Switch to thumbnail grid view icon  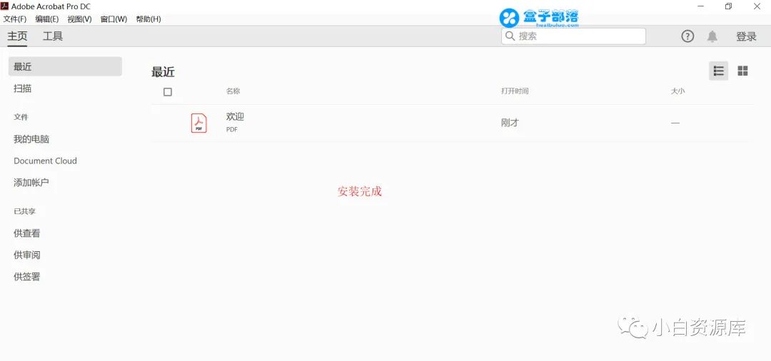tap(742, 71)
